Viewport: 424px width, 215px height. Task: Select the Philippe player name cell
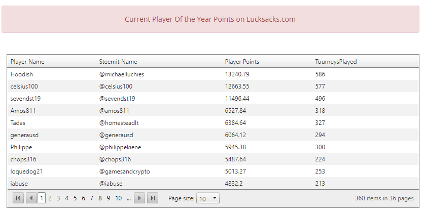[x=21, y=147]
